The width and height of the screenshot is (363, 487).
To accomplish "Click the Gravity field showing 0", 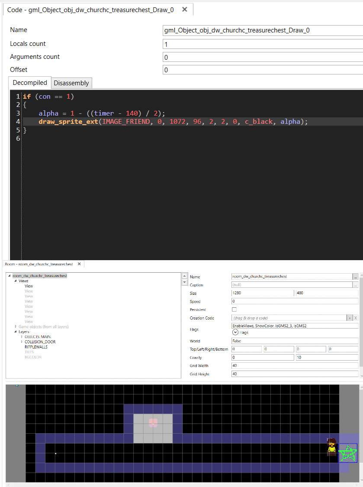I will (x=262, y=358).
